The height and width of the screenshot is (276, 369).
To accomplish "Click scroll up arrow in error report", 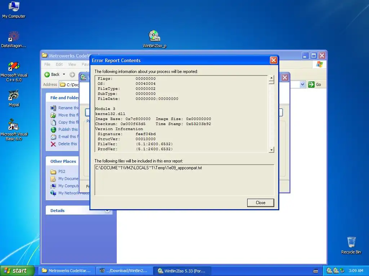I will pos(271,78).
